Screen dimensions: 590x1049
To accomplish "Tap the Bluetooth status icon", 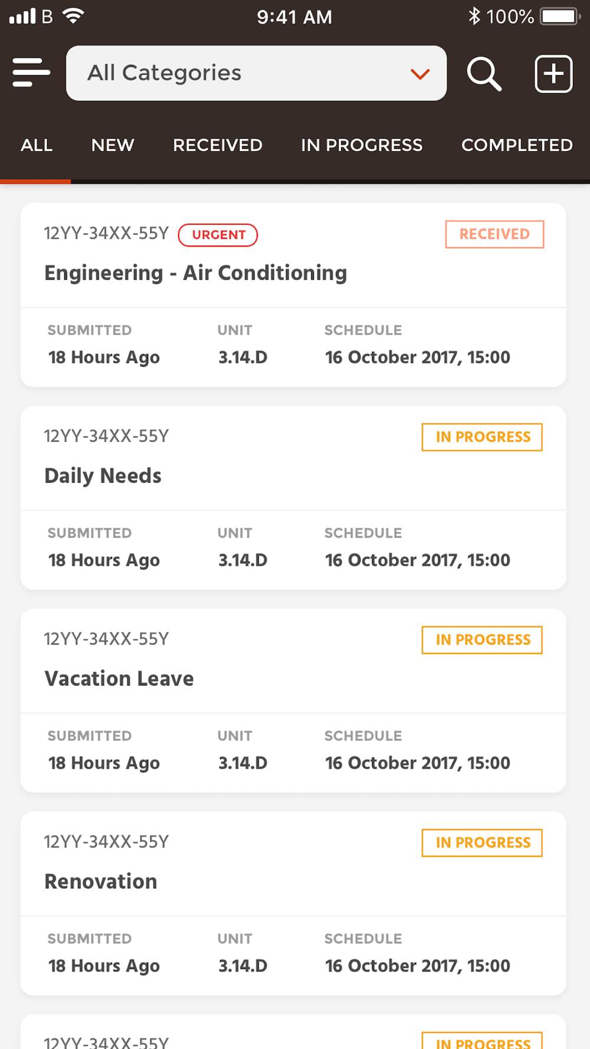I will (474, 16).
